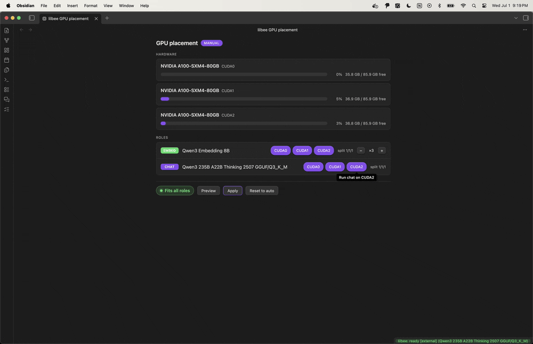Open the canvas grid icon in ribbon
533x344 pixels.
tap(6, 50)
